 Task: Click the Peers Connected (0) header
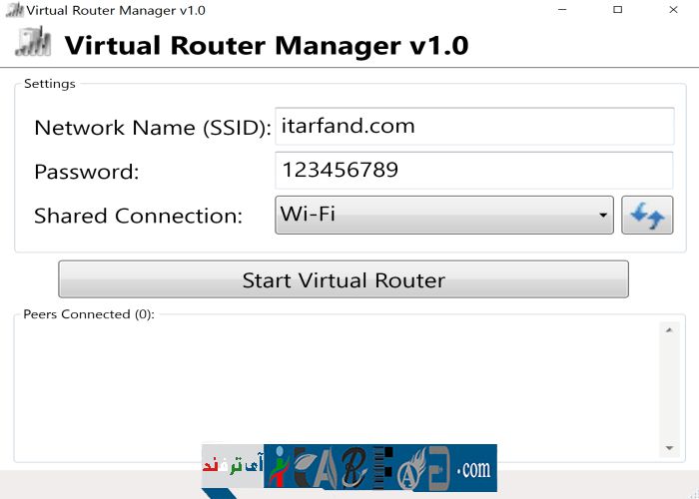(x=89, y=314)
